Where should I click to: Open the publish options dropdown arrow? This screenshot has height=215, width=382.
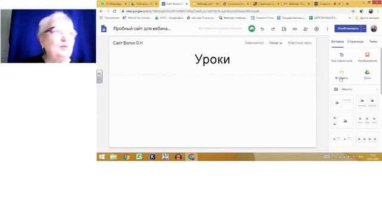[x=363, y=29]
